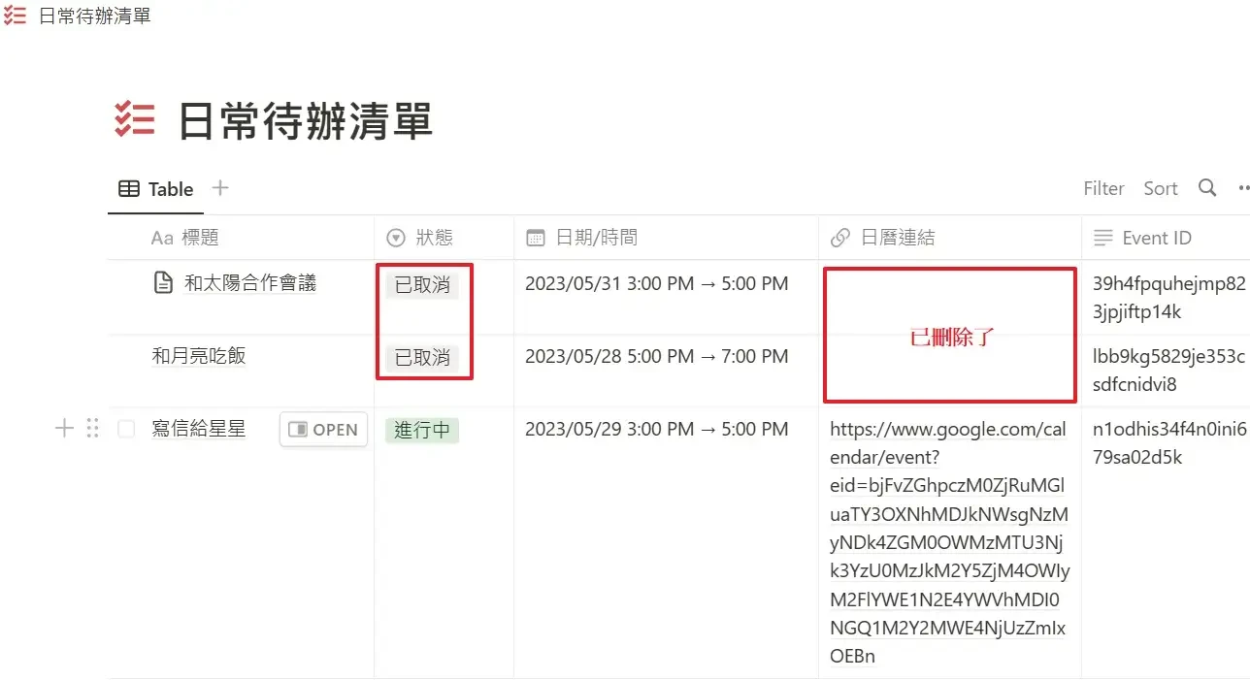
Task: Click the page icon beside 和太陽合作會議
Action: point(164,283)
